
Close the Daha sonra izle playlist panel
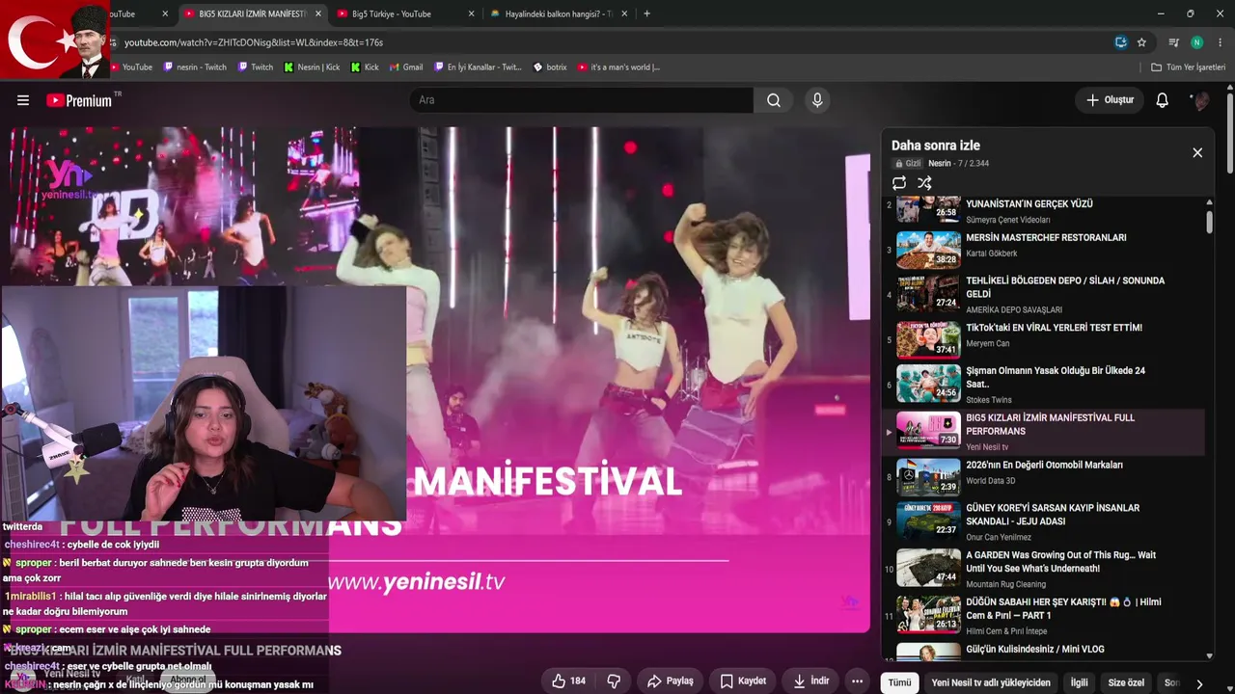pyautogui.click(x=1197, y=152)
